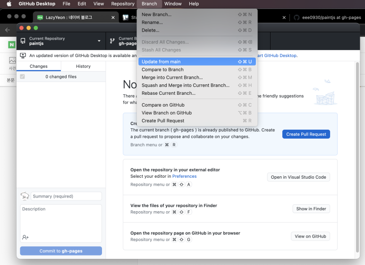Screen dimensions: 365x265
Task: Open the Apple menu
Action: click(x=9, y=4)
